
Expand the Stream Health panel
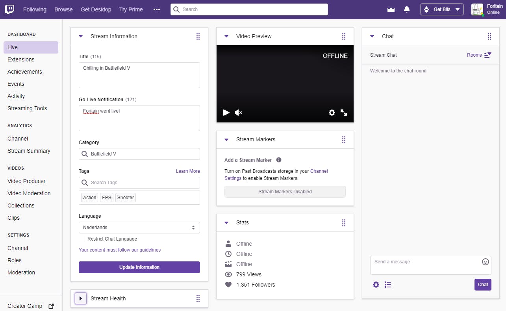(81, 298)
